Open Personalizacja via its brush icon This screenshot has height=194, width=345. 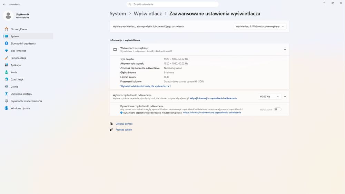click(6, 58)
